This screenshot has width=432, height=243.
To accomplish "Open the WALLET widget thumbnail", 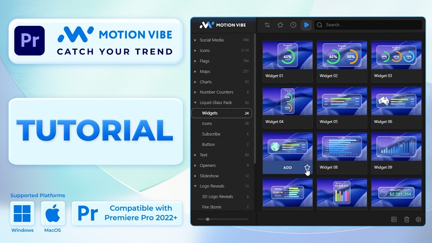I will pos(396,192).
